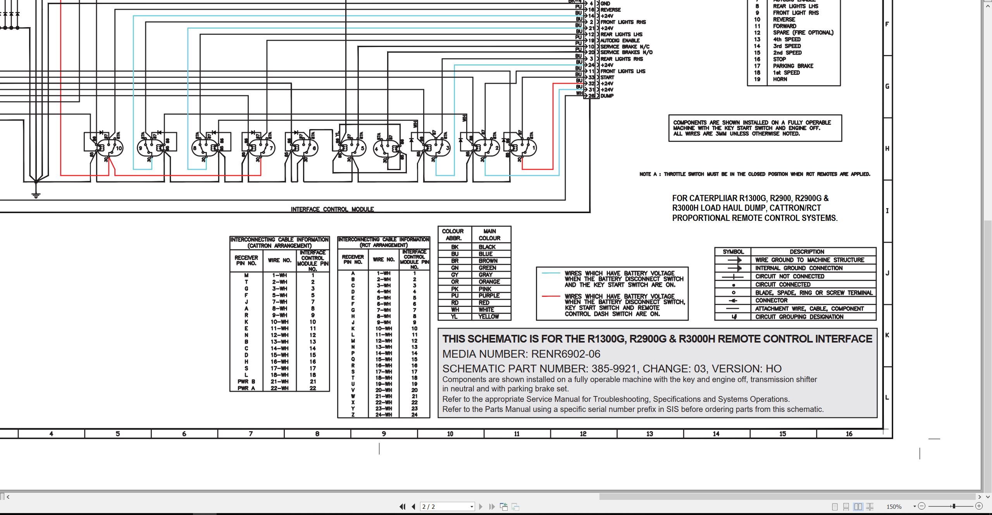This screenshot has height=515, width=992.
Task: Click the YELLOW colour entry
Action: (x=488, y=316)
